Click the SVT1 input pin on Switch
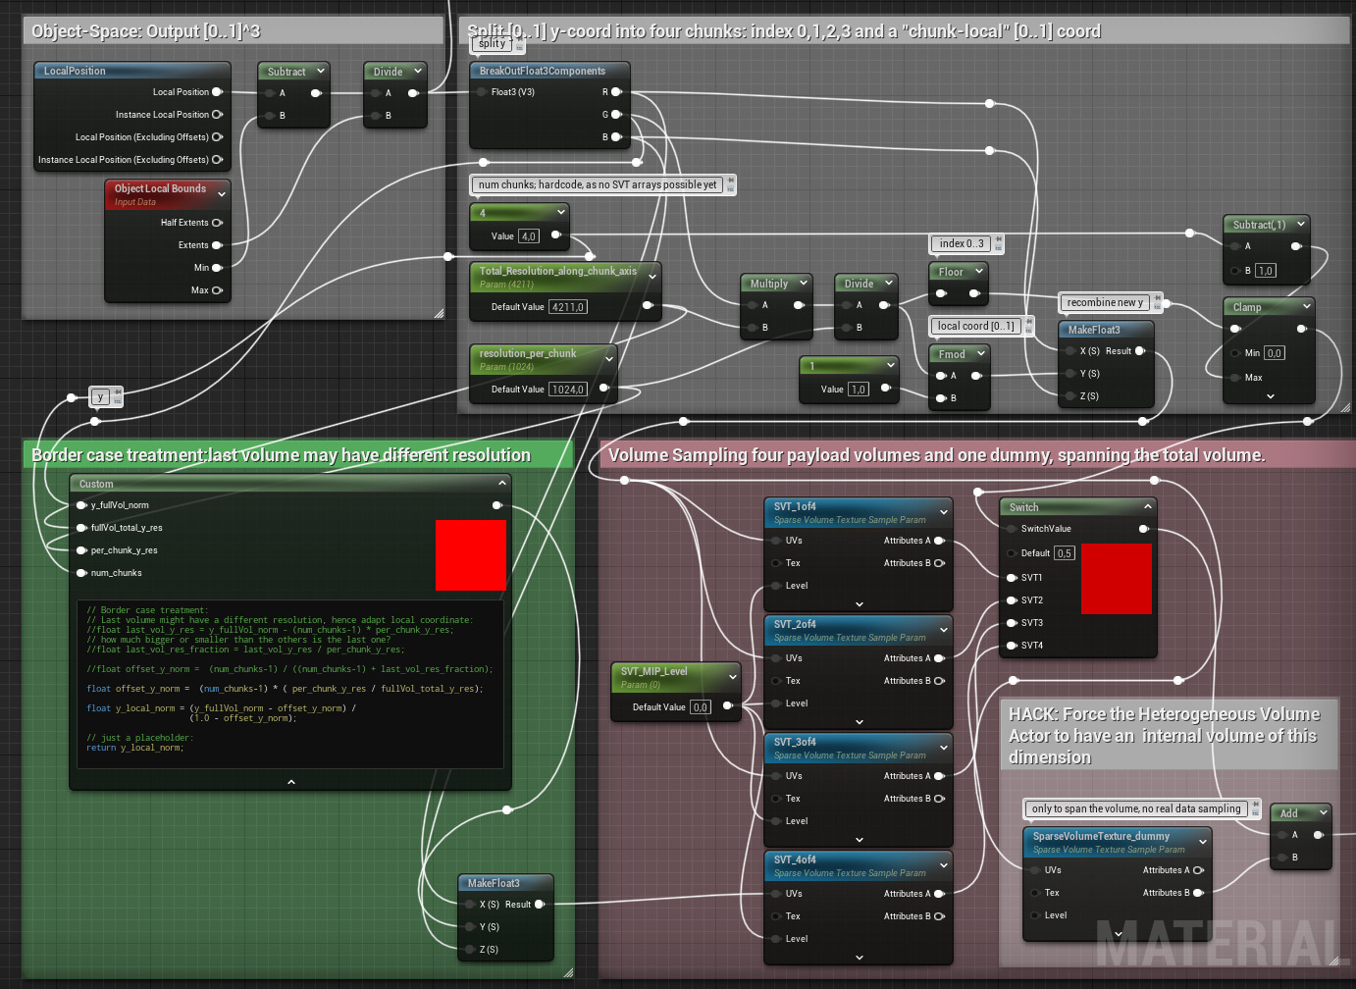The width and height of the screenshot is (1356, 989). [1012, 578]
